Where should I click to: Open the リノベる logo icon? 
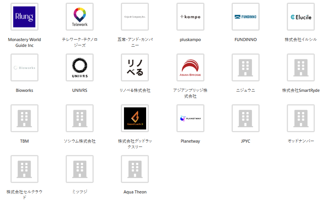tap(135, 67)
